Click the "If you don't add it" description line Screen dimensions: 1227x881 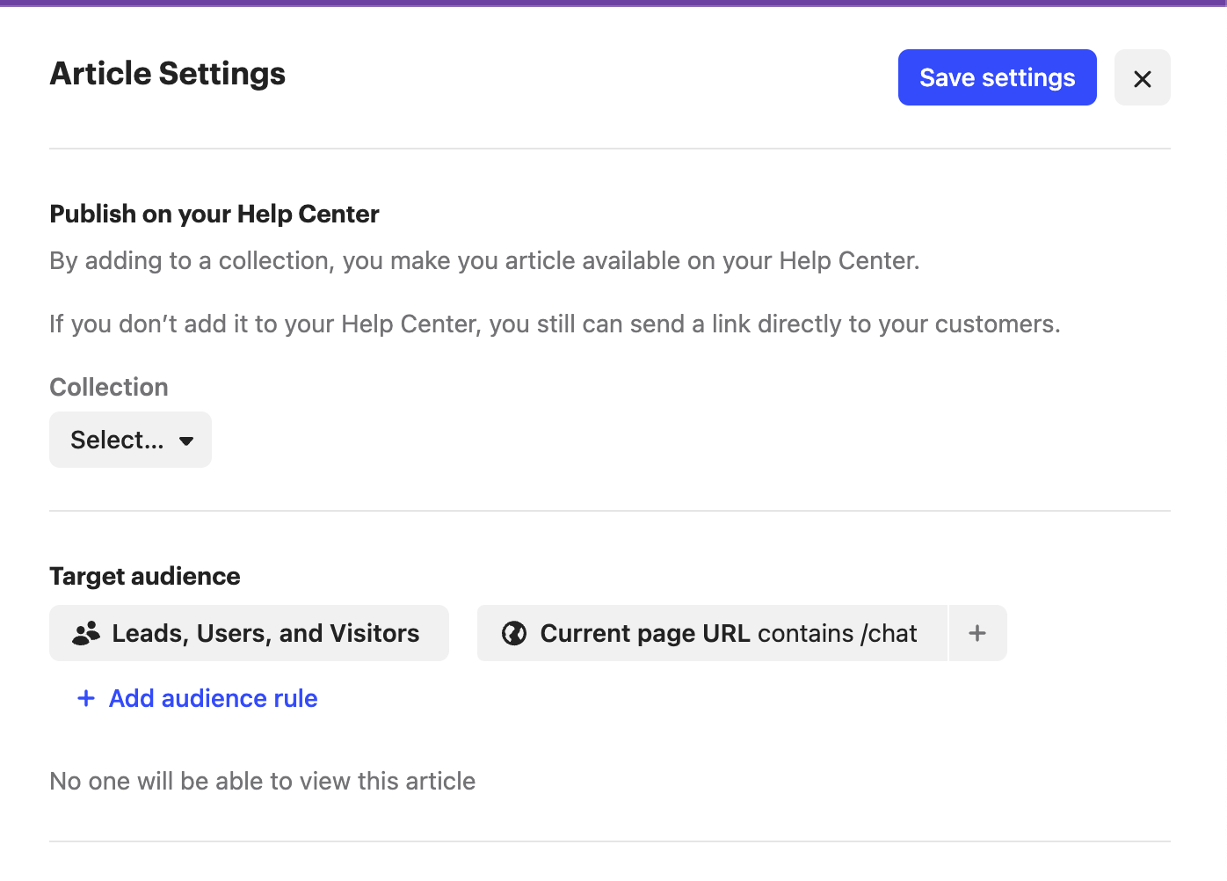(x=555, y=324)
